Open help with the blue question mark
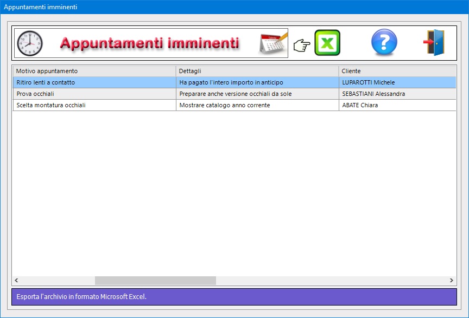 [x=384, y=42]
